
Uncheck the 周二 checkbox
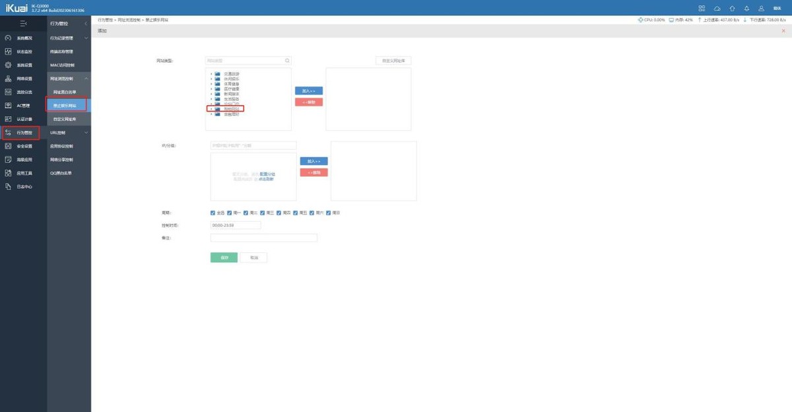[x=246, y=213]
